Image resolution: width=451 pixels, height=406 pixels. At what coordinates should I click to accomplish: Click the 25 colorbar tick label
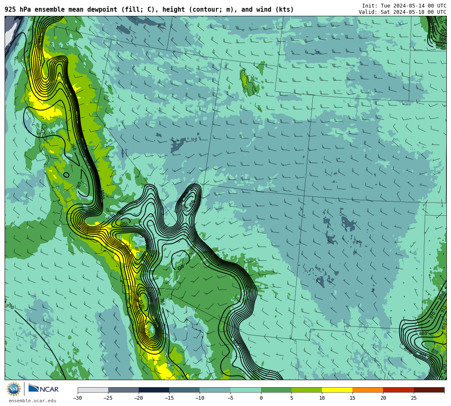coord(413,398)
